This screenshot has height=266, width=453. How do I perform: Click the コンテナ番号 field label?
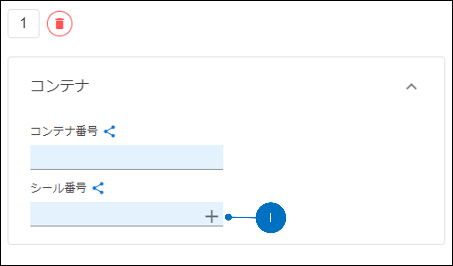[64, 131]
